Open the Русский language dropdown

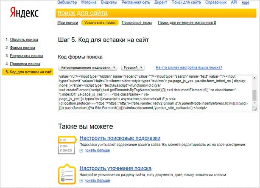(133, 67)
